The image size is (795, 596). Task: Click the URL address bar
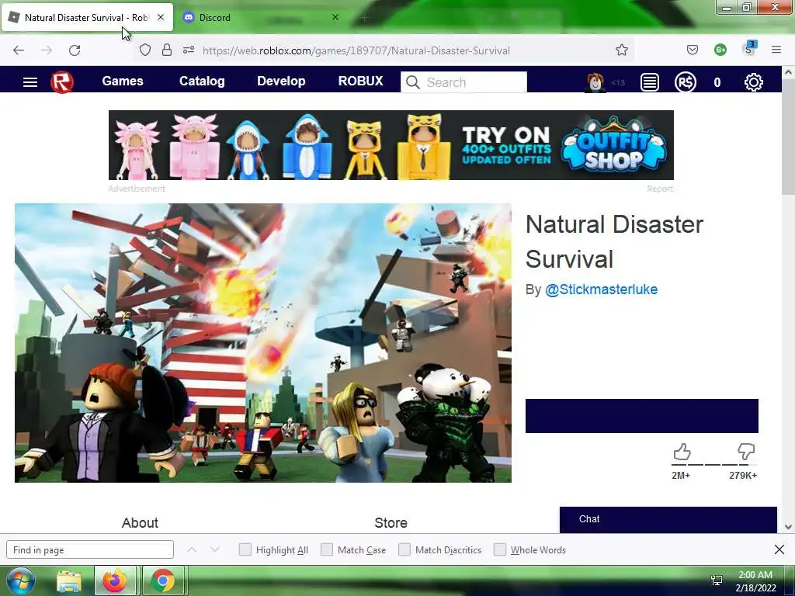[x=385, y=50]
